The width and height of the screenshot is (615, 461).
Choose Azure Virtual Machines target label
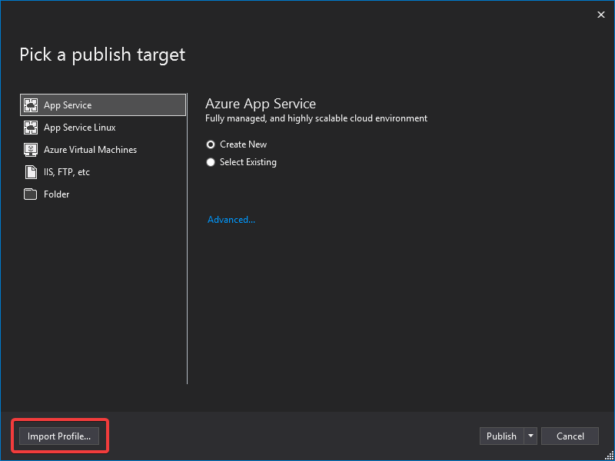[x=90, y=150]
